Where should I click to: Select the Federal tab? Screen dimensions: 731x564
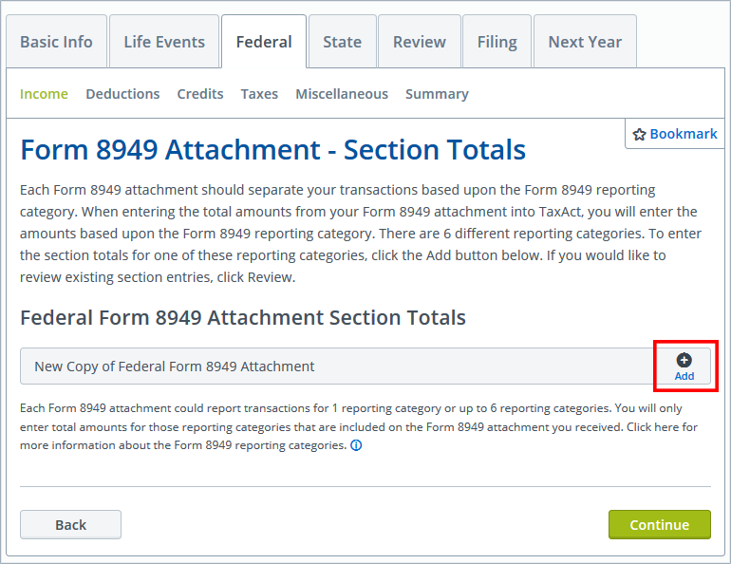[x=264, y=42]
